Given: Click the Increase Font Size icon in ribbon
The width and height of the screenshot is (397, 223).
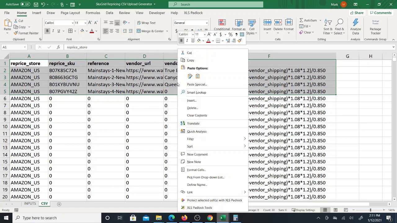Looking at the screenshot, I should pos(90,23).
